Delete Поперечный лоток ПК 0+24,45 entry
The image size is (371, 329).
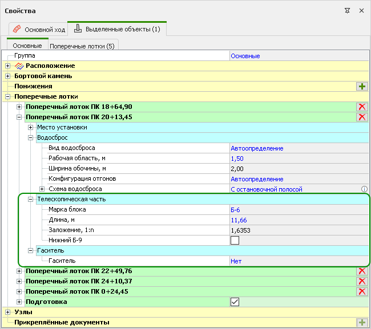click(361, 291)
